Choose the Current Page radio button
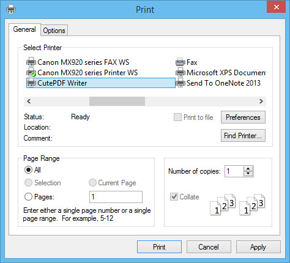This screenshot has width=290, height=263. (x=92, y=183)
